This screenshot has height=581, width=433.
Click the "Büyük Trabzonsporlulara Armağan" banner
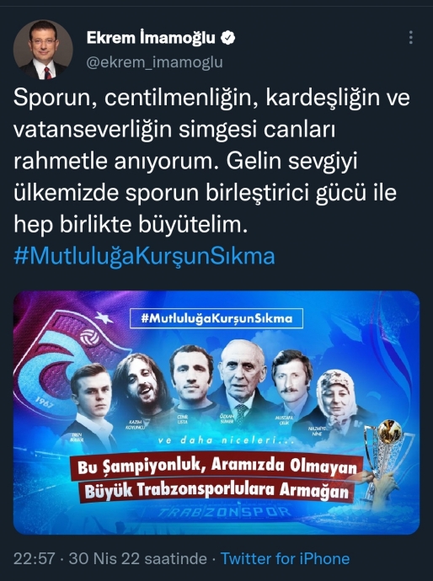point(216,490)
